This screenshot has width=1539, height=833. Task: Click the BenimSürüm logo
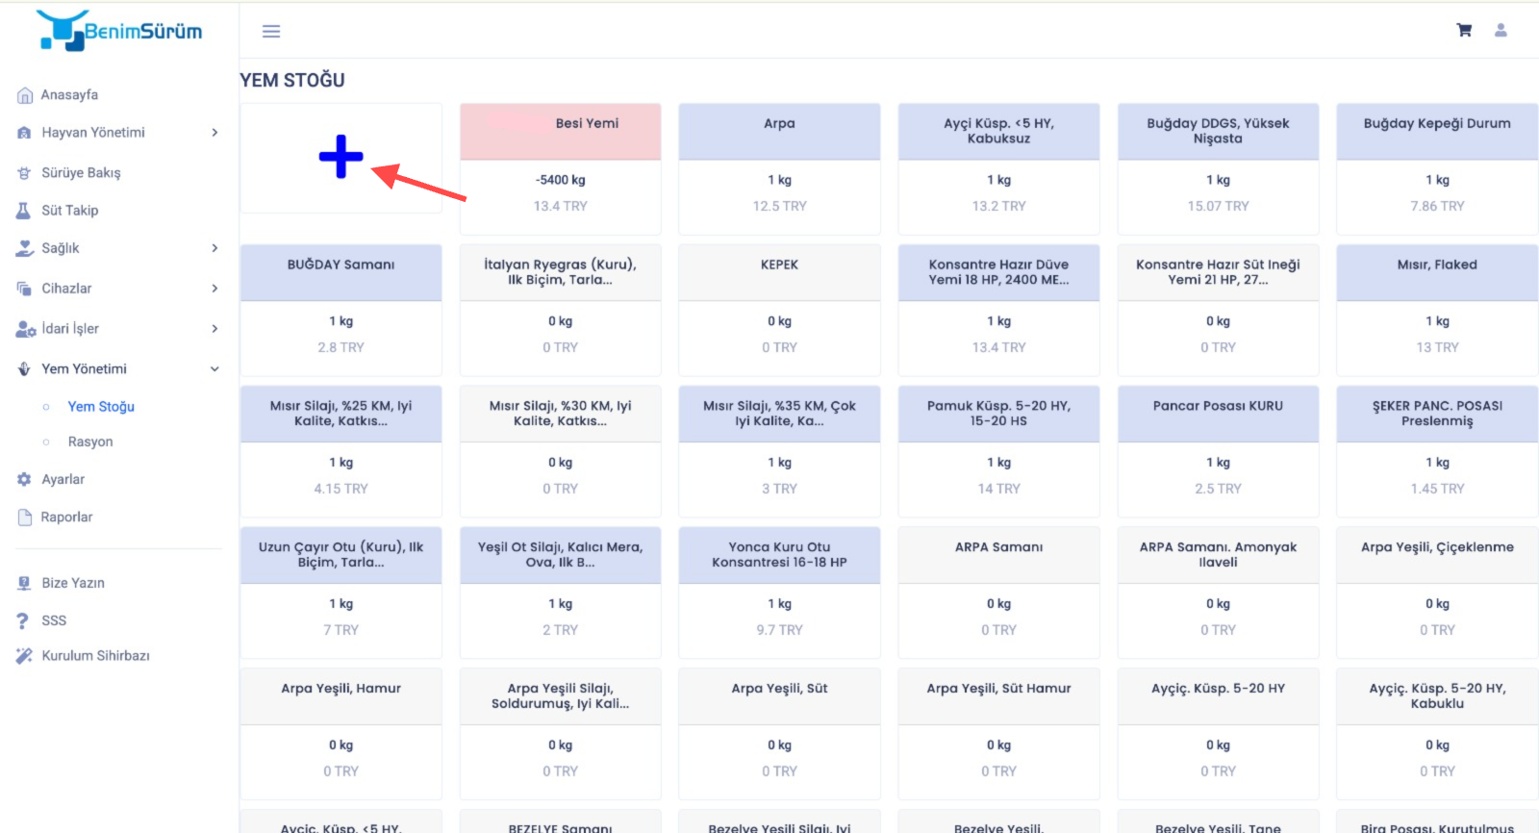click(x=119, y=31)
